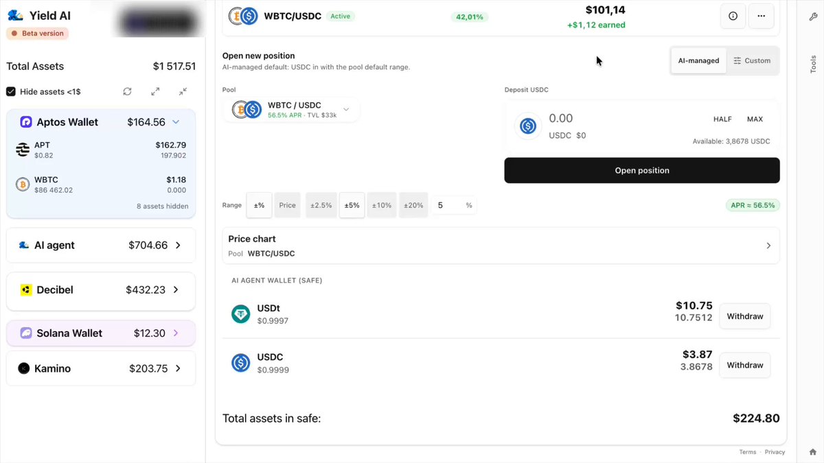Refresh the asset list with the reload icon
This screenshot has height=463, width=824.
tap(127, 91)
